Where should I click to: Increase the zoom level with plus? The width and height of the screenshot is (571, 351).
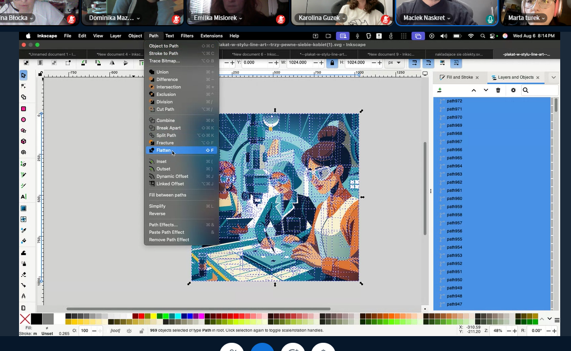[514, 330]
